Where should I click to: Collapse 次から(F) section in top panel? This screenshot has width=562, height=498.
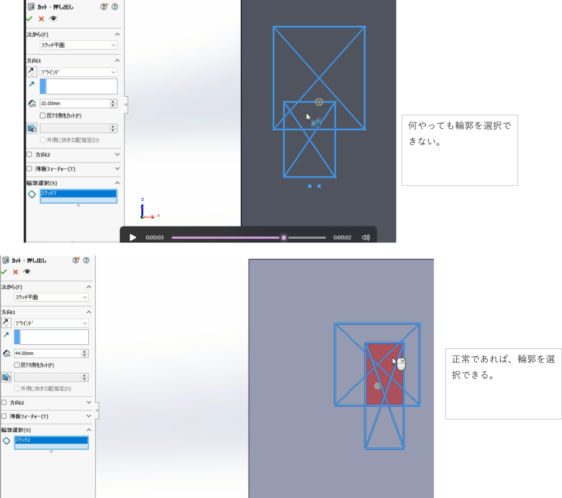click(x=117, y=34)
